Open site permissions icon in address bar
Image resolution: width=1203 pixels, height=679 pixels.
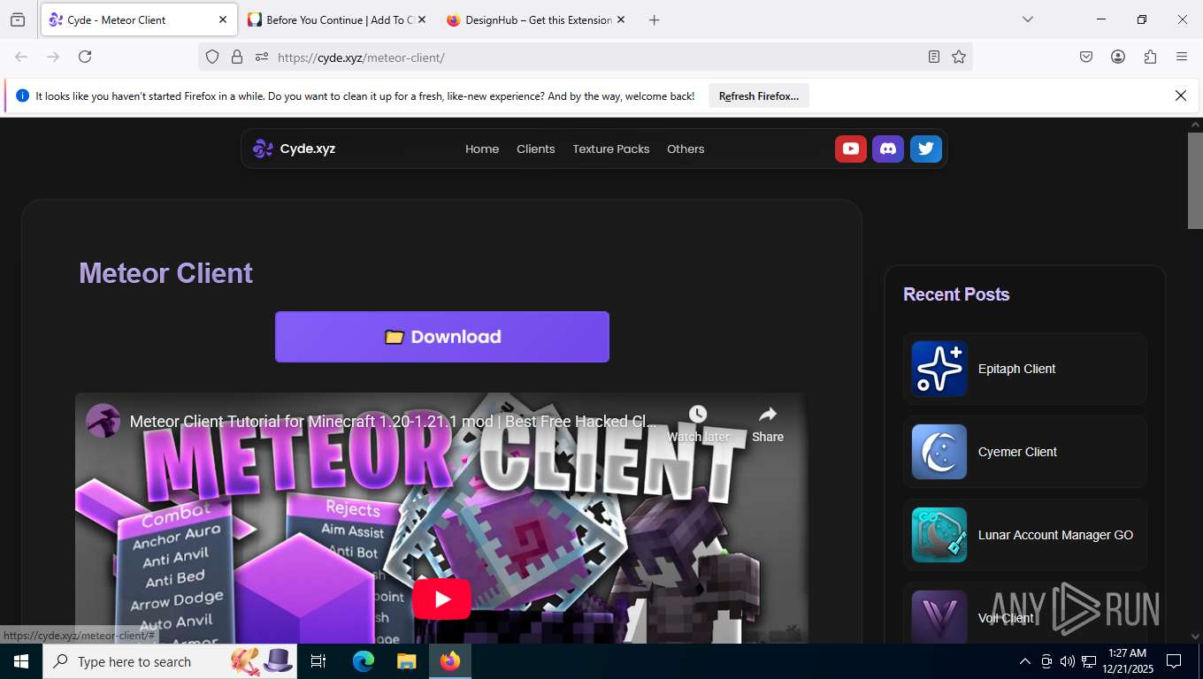click(x=261, y=57)
